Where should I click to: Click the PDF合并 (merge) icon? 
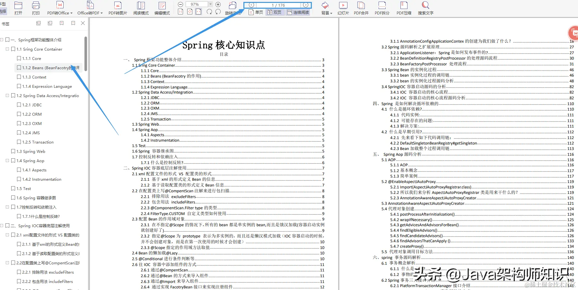point(361,5)
